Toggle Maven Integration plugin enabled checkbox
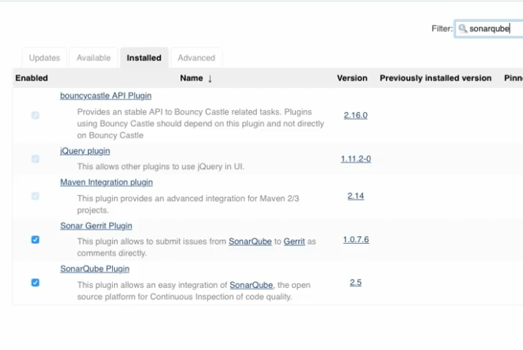This screenshot has height=350, width=523. [35, 196]
